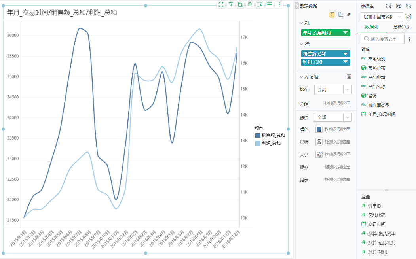
Task: Edit the dataset using the pencil icon
Action: [408, 17]
